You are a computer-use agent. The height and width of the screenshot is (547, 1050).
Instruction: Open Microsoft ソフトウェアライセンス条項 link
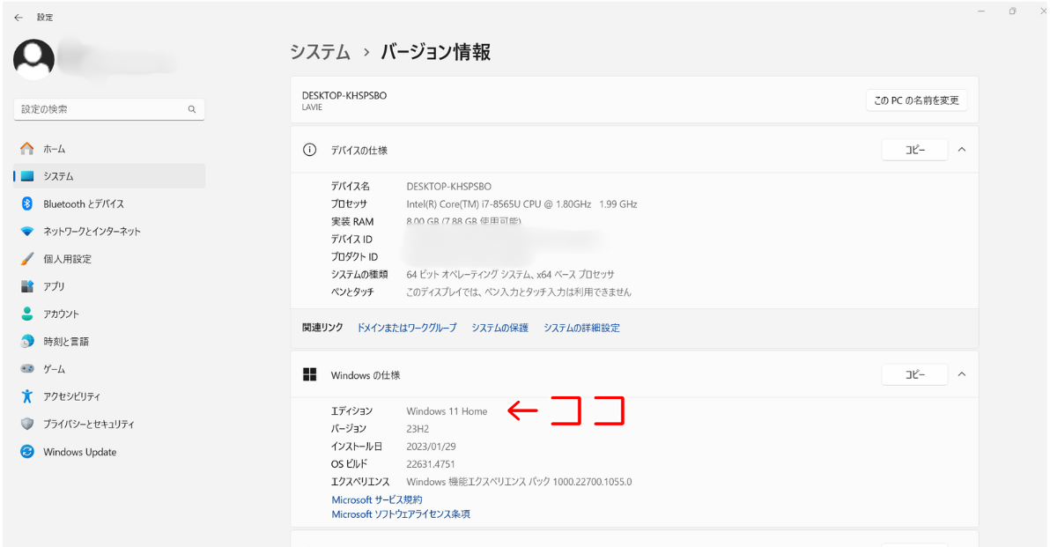401,514
